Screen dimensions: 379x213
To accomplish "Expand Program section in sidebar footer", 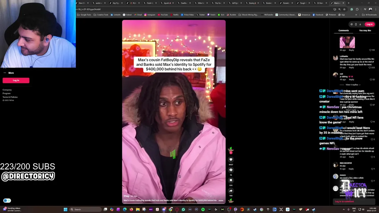I will click(x=7, y=93).
